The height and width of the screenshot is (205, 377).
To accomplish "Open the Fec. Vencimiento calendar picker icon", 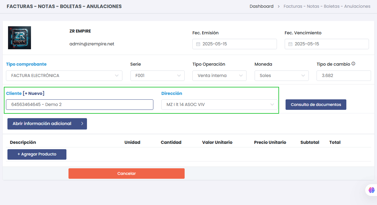I will click(x=290, y=44).
